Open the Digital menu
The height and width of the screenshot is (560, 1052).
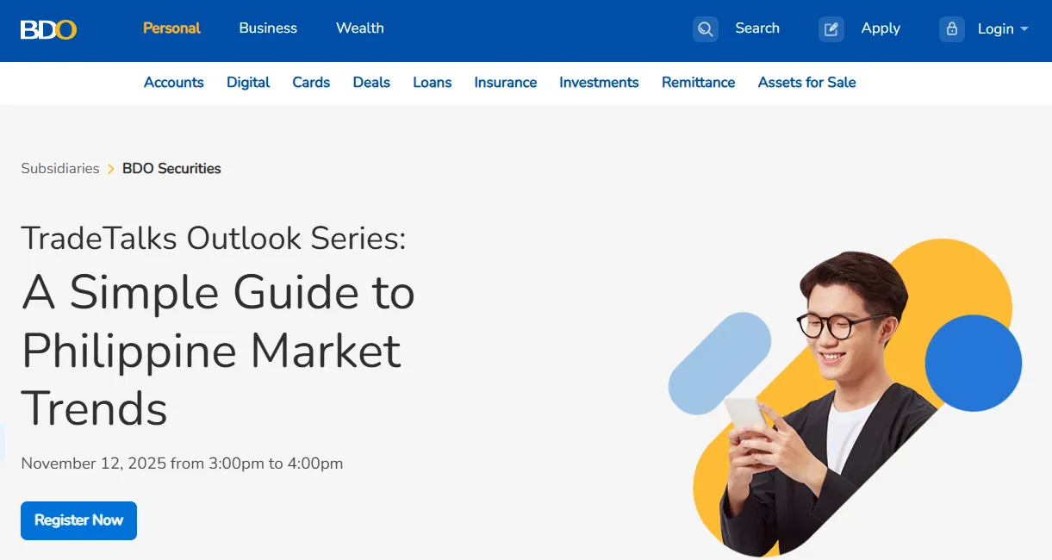(248, 83)
